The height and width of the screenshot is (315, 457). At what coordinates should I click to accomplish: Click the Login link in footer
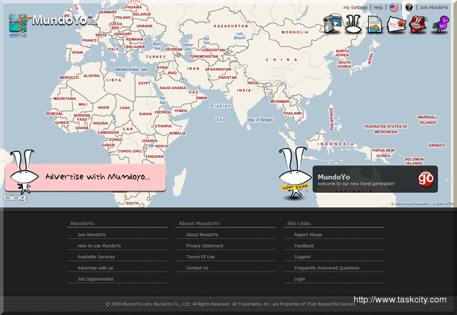point(299,279)
